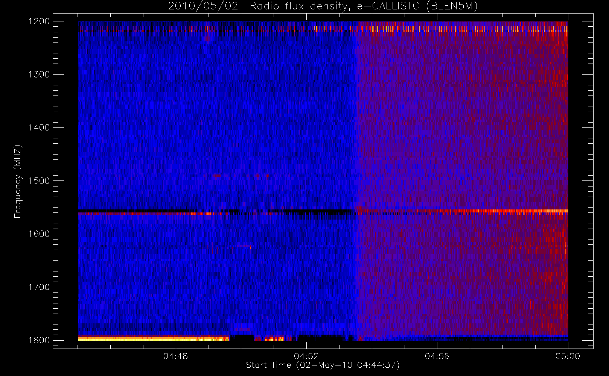Click the 04:56 time tick label
This screenshot has height=376, width=609.
click(x=437, y=356)
